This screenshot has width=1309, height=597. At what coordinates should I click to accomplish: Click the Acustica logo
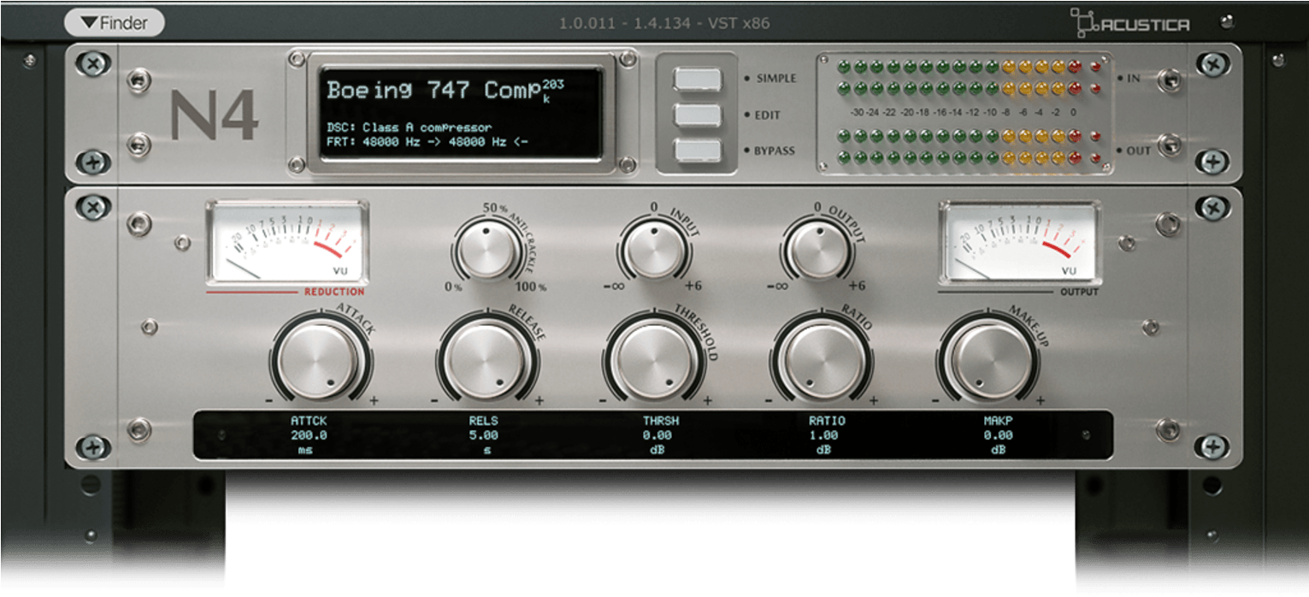tap(1129, 23)
